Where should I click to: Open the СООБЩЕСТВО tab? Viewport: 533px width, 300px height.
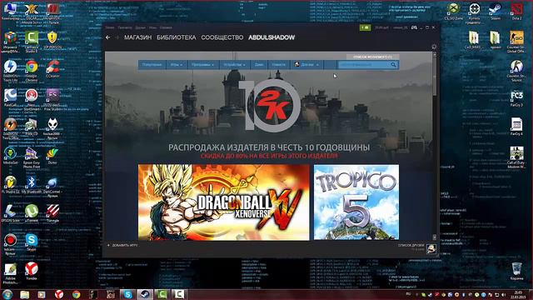click(222, 37)
